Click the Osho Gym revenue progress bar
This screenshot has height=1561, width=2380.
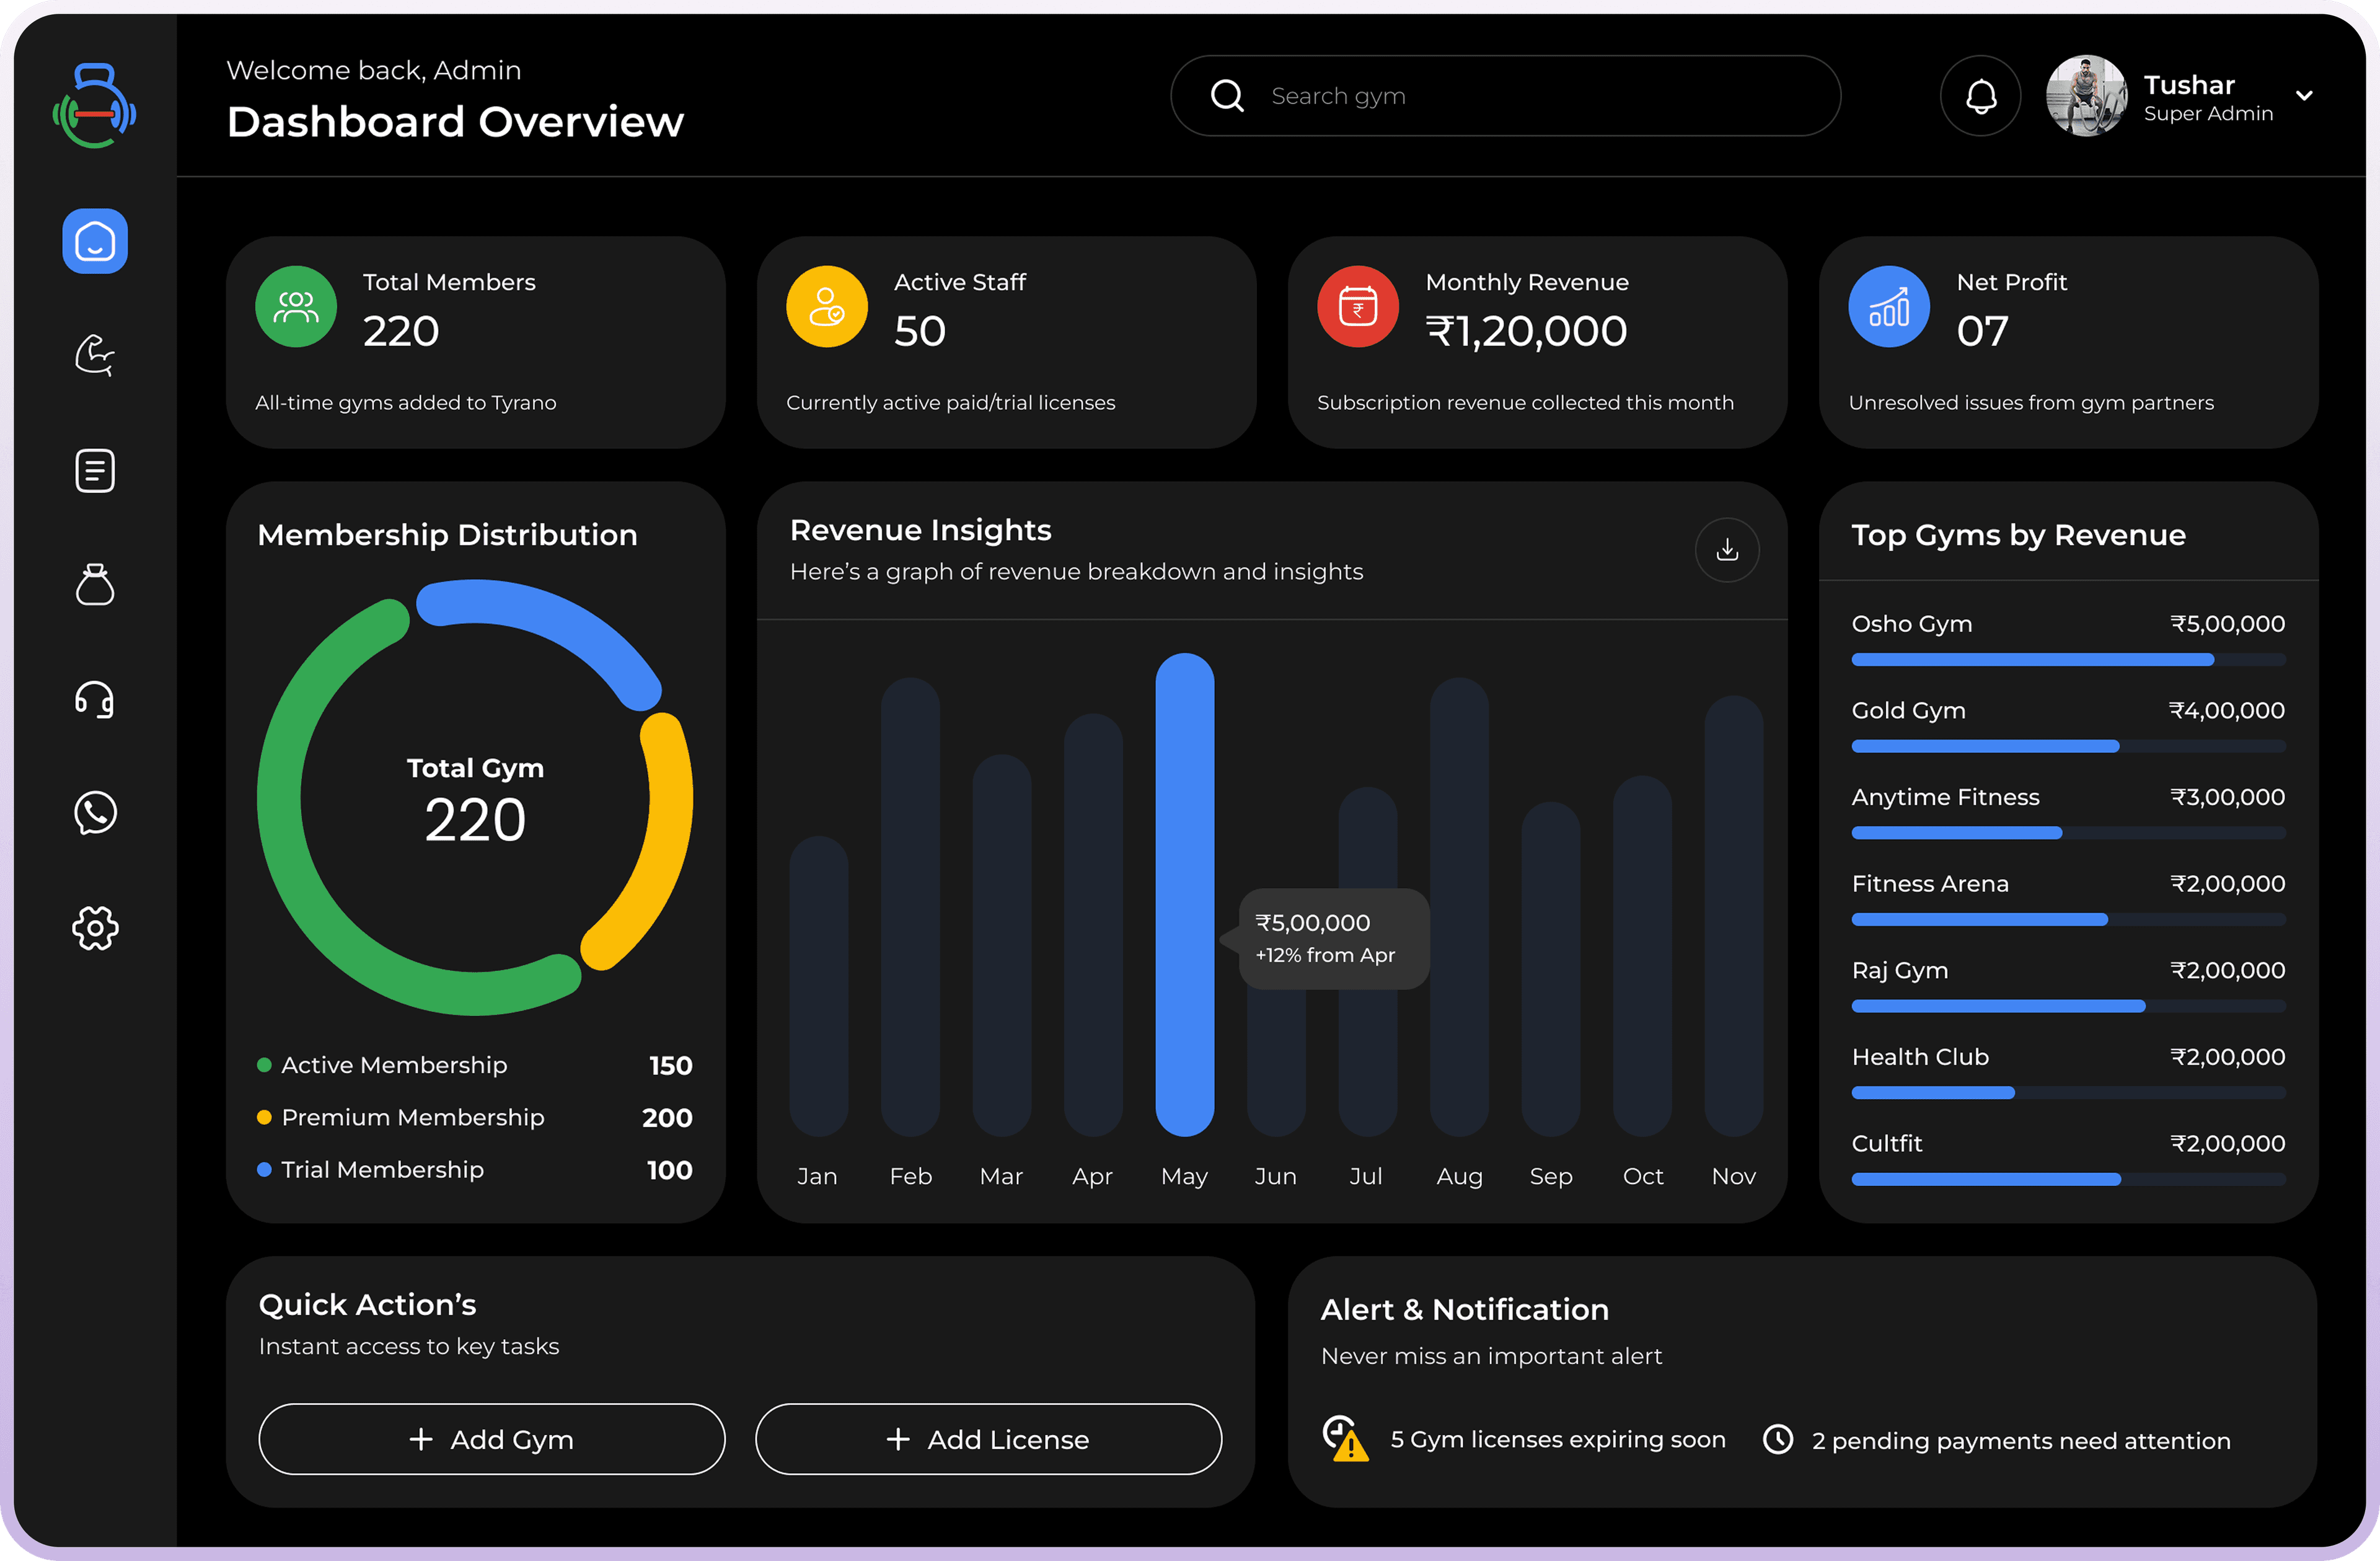pyautogui.click(x=2067, y=660)
